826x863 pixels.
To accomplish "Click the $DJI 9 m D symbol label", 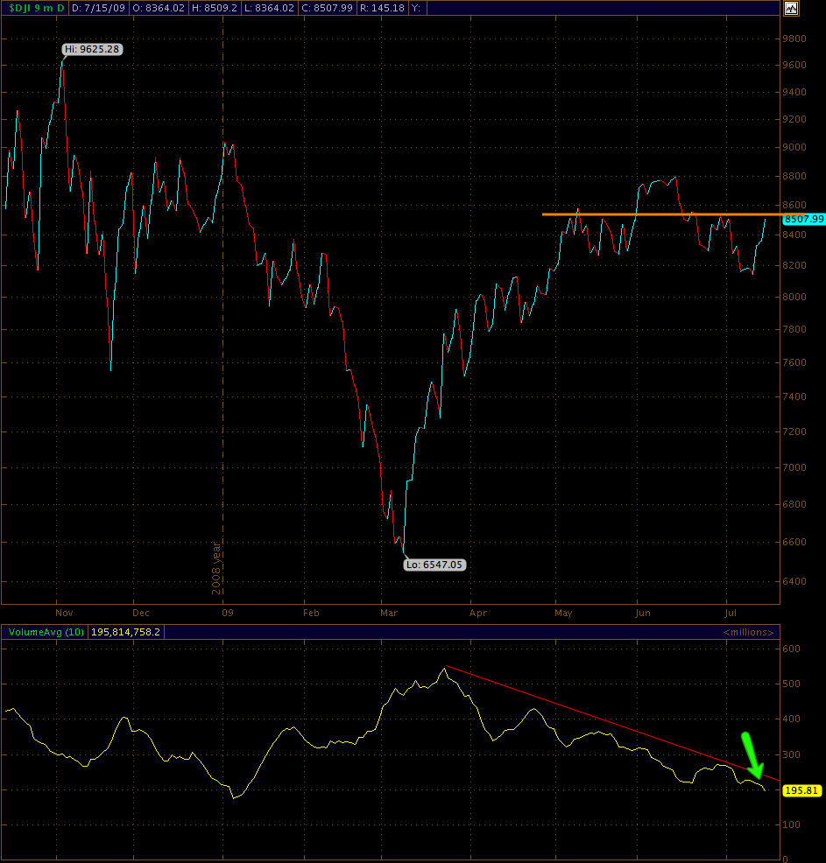I will pos(34,8).
